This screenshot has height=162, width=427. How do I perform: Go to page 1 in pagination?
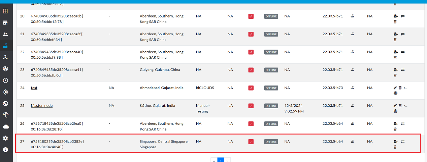[x=221, y=161]
